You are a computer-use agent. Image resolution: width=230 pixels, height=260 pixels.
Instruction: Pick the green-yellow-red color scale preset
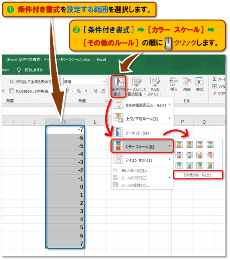coord(179,145)
